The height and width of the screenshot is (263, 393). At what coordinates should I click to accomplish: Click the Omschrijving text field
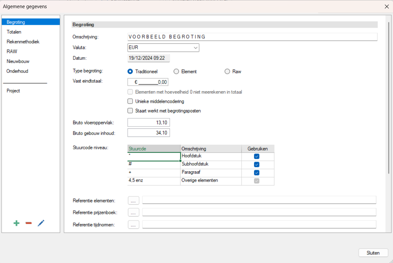click(252, 37)
